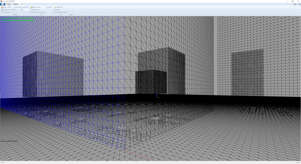Switch to the Home tab

[9, 4]
